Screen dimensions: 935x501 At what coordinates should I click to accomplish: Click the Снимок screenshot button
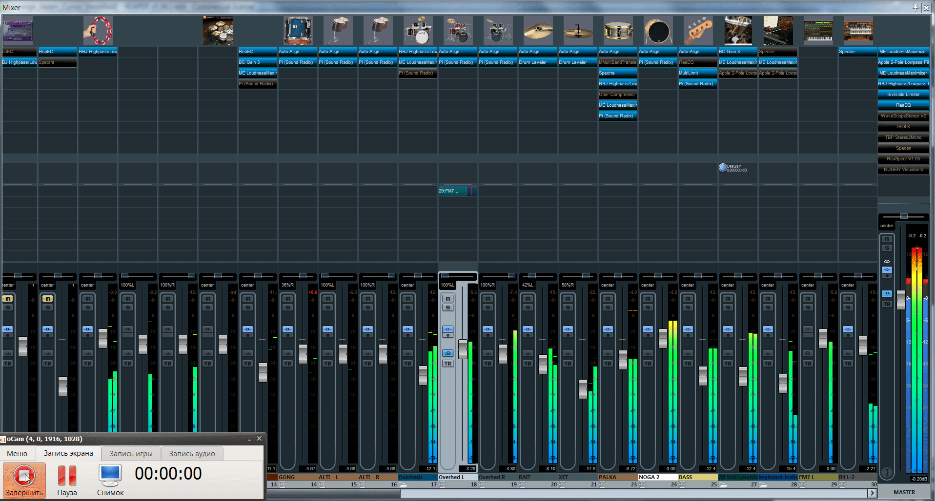(x=110, y=481)
